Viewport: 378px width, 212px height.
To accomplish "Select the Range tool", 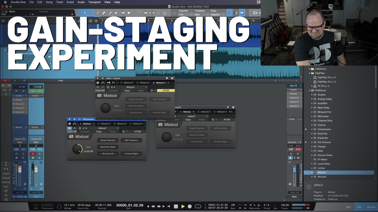I will click(91, 13).
